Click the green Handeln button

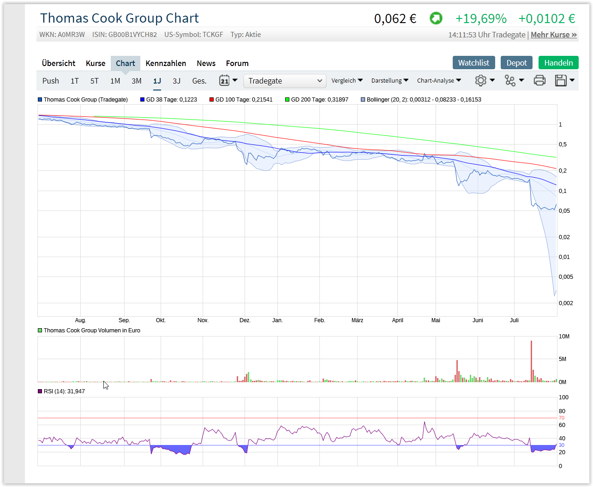click(558, 62)
